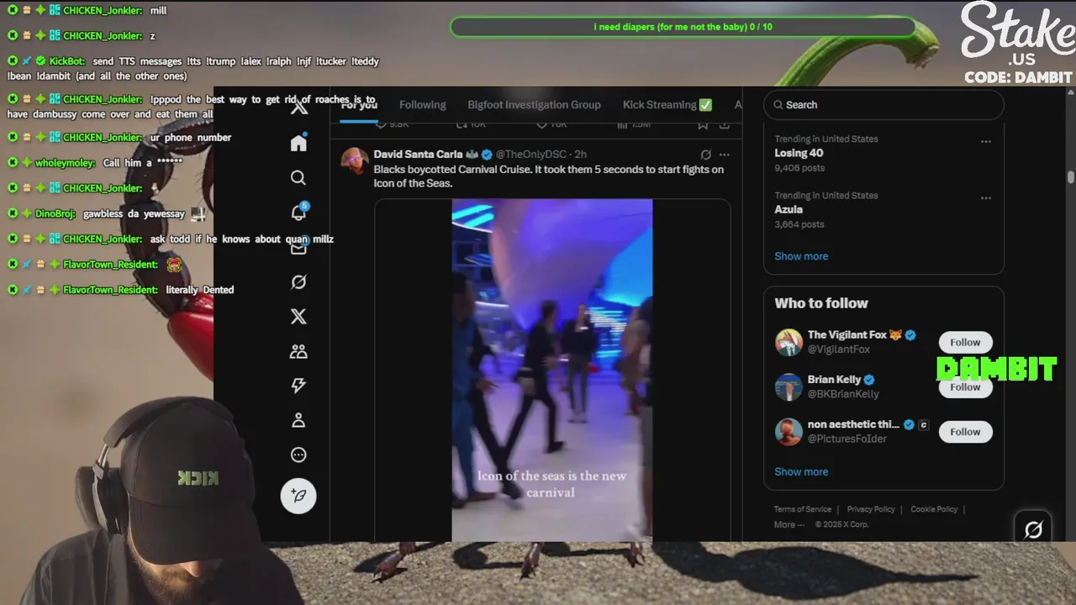Click David Santa Carla's profile avatar
Viewport: 1076px width, 605px height.
pos(355,160)
